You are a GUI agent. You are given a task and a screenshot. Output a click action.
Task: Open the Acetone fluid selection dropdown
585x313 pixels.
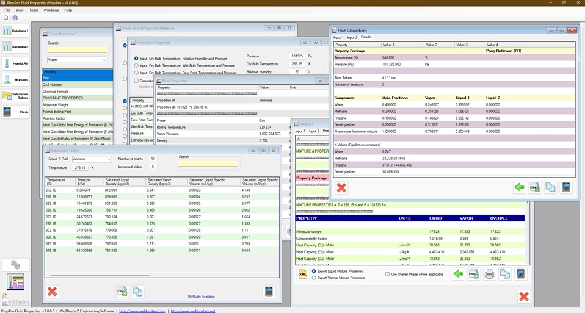[109, 159]
